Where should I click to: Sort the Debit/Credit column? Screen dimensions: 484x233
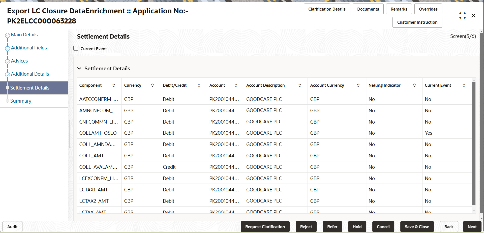pos(199,85)
